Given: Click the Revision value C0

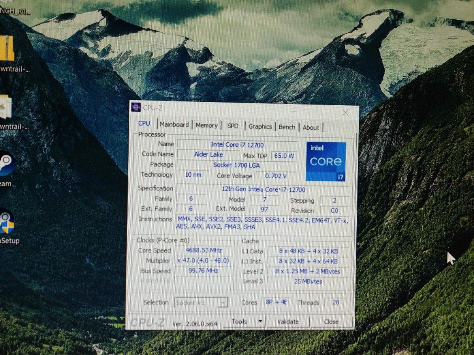Looking at the screenshot, I should coord(334,211).
